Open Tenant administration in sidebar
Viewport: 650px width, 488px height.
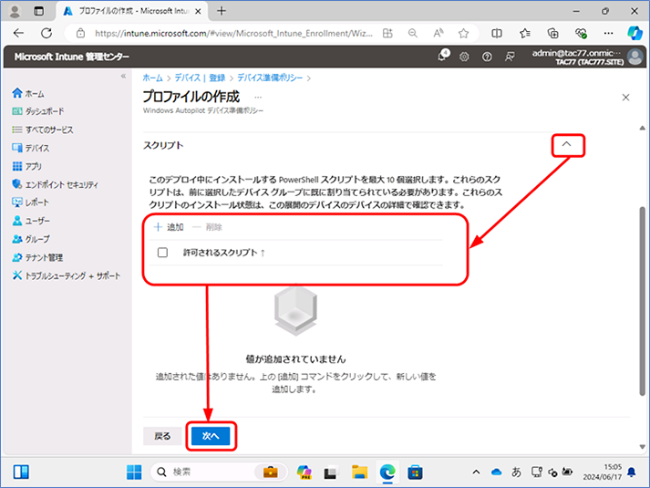click(x=37, y=257)
